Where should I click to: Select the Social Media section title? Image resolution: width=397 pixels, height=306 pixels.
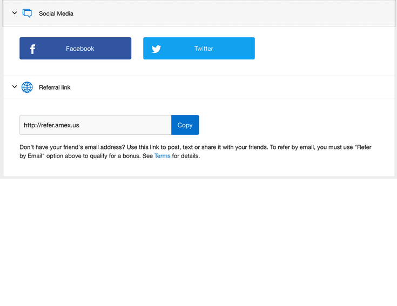56,13
